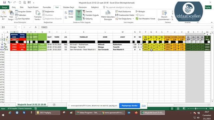Image resolution: width=214 pixels, height=120 pixels.
Task: Switch to the Giriş tab
Action: pyautogui.click(x=14, y=7)
